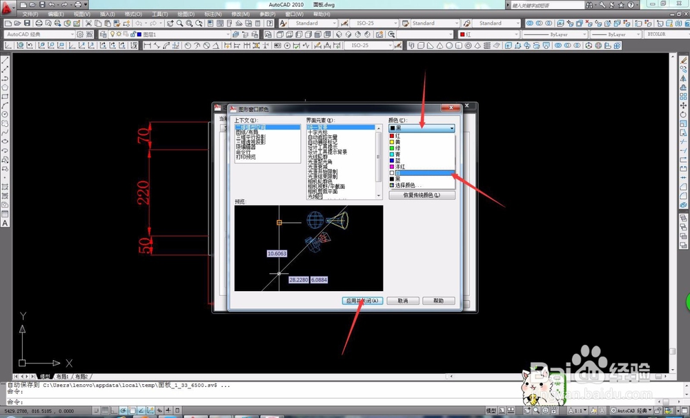Open the 视图(V) menu

click(x=82, y=14)
